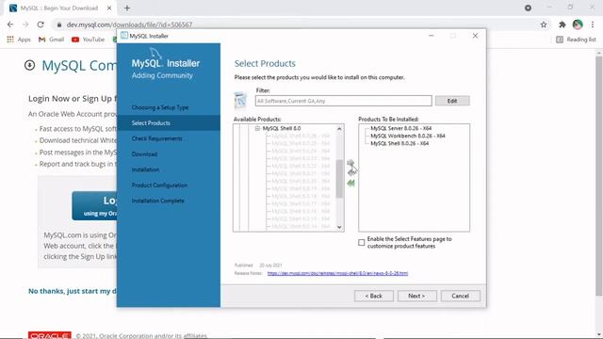Open Chrome profile avatar
603x339 pixels.
click(578, 24)
